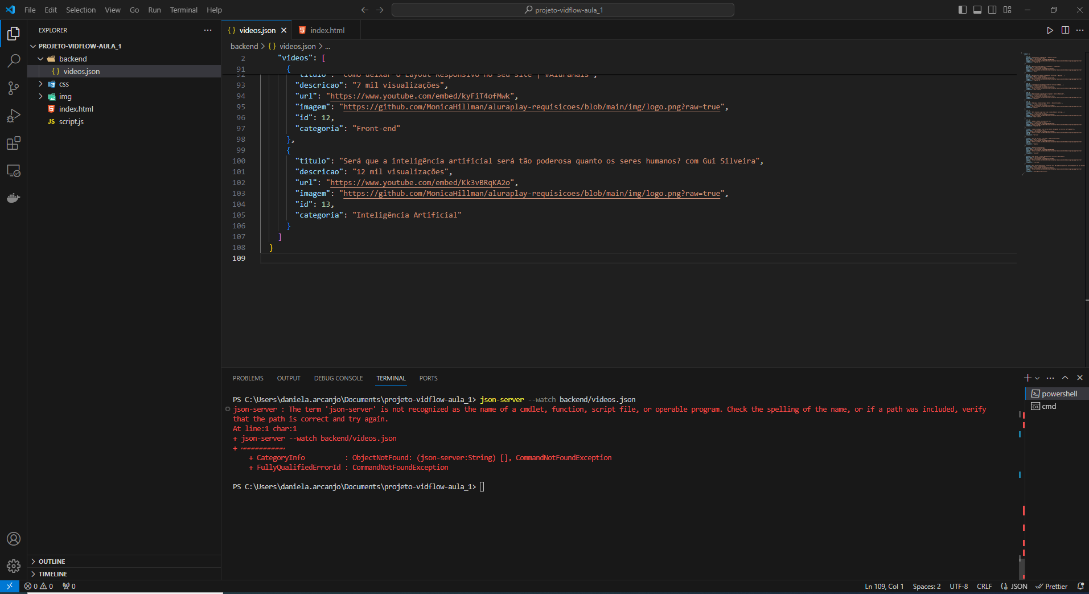This screenshot has height=594, width=1089.
Task: Open the Docker view icon
Action: pyautogui.click(x=14, y=198)
